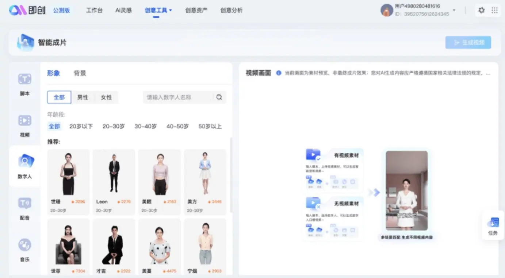This screenshot has width=505, height=278.
Task: Click the 生成视频 button
Action: point(468,42)
